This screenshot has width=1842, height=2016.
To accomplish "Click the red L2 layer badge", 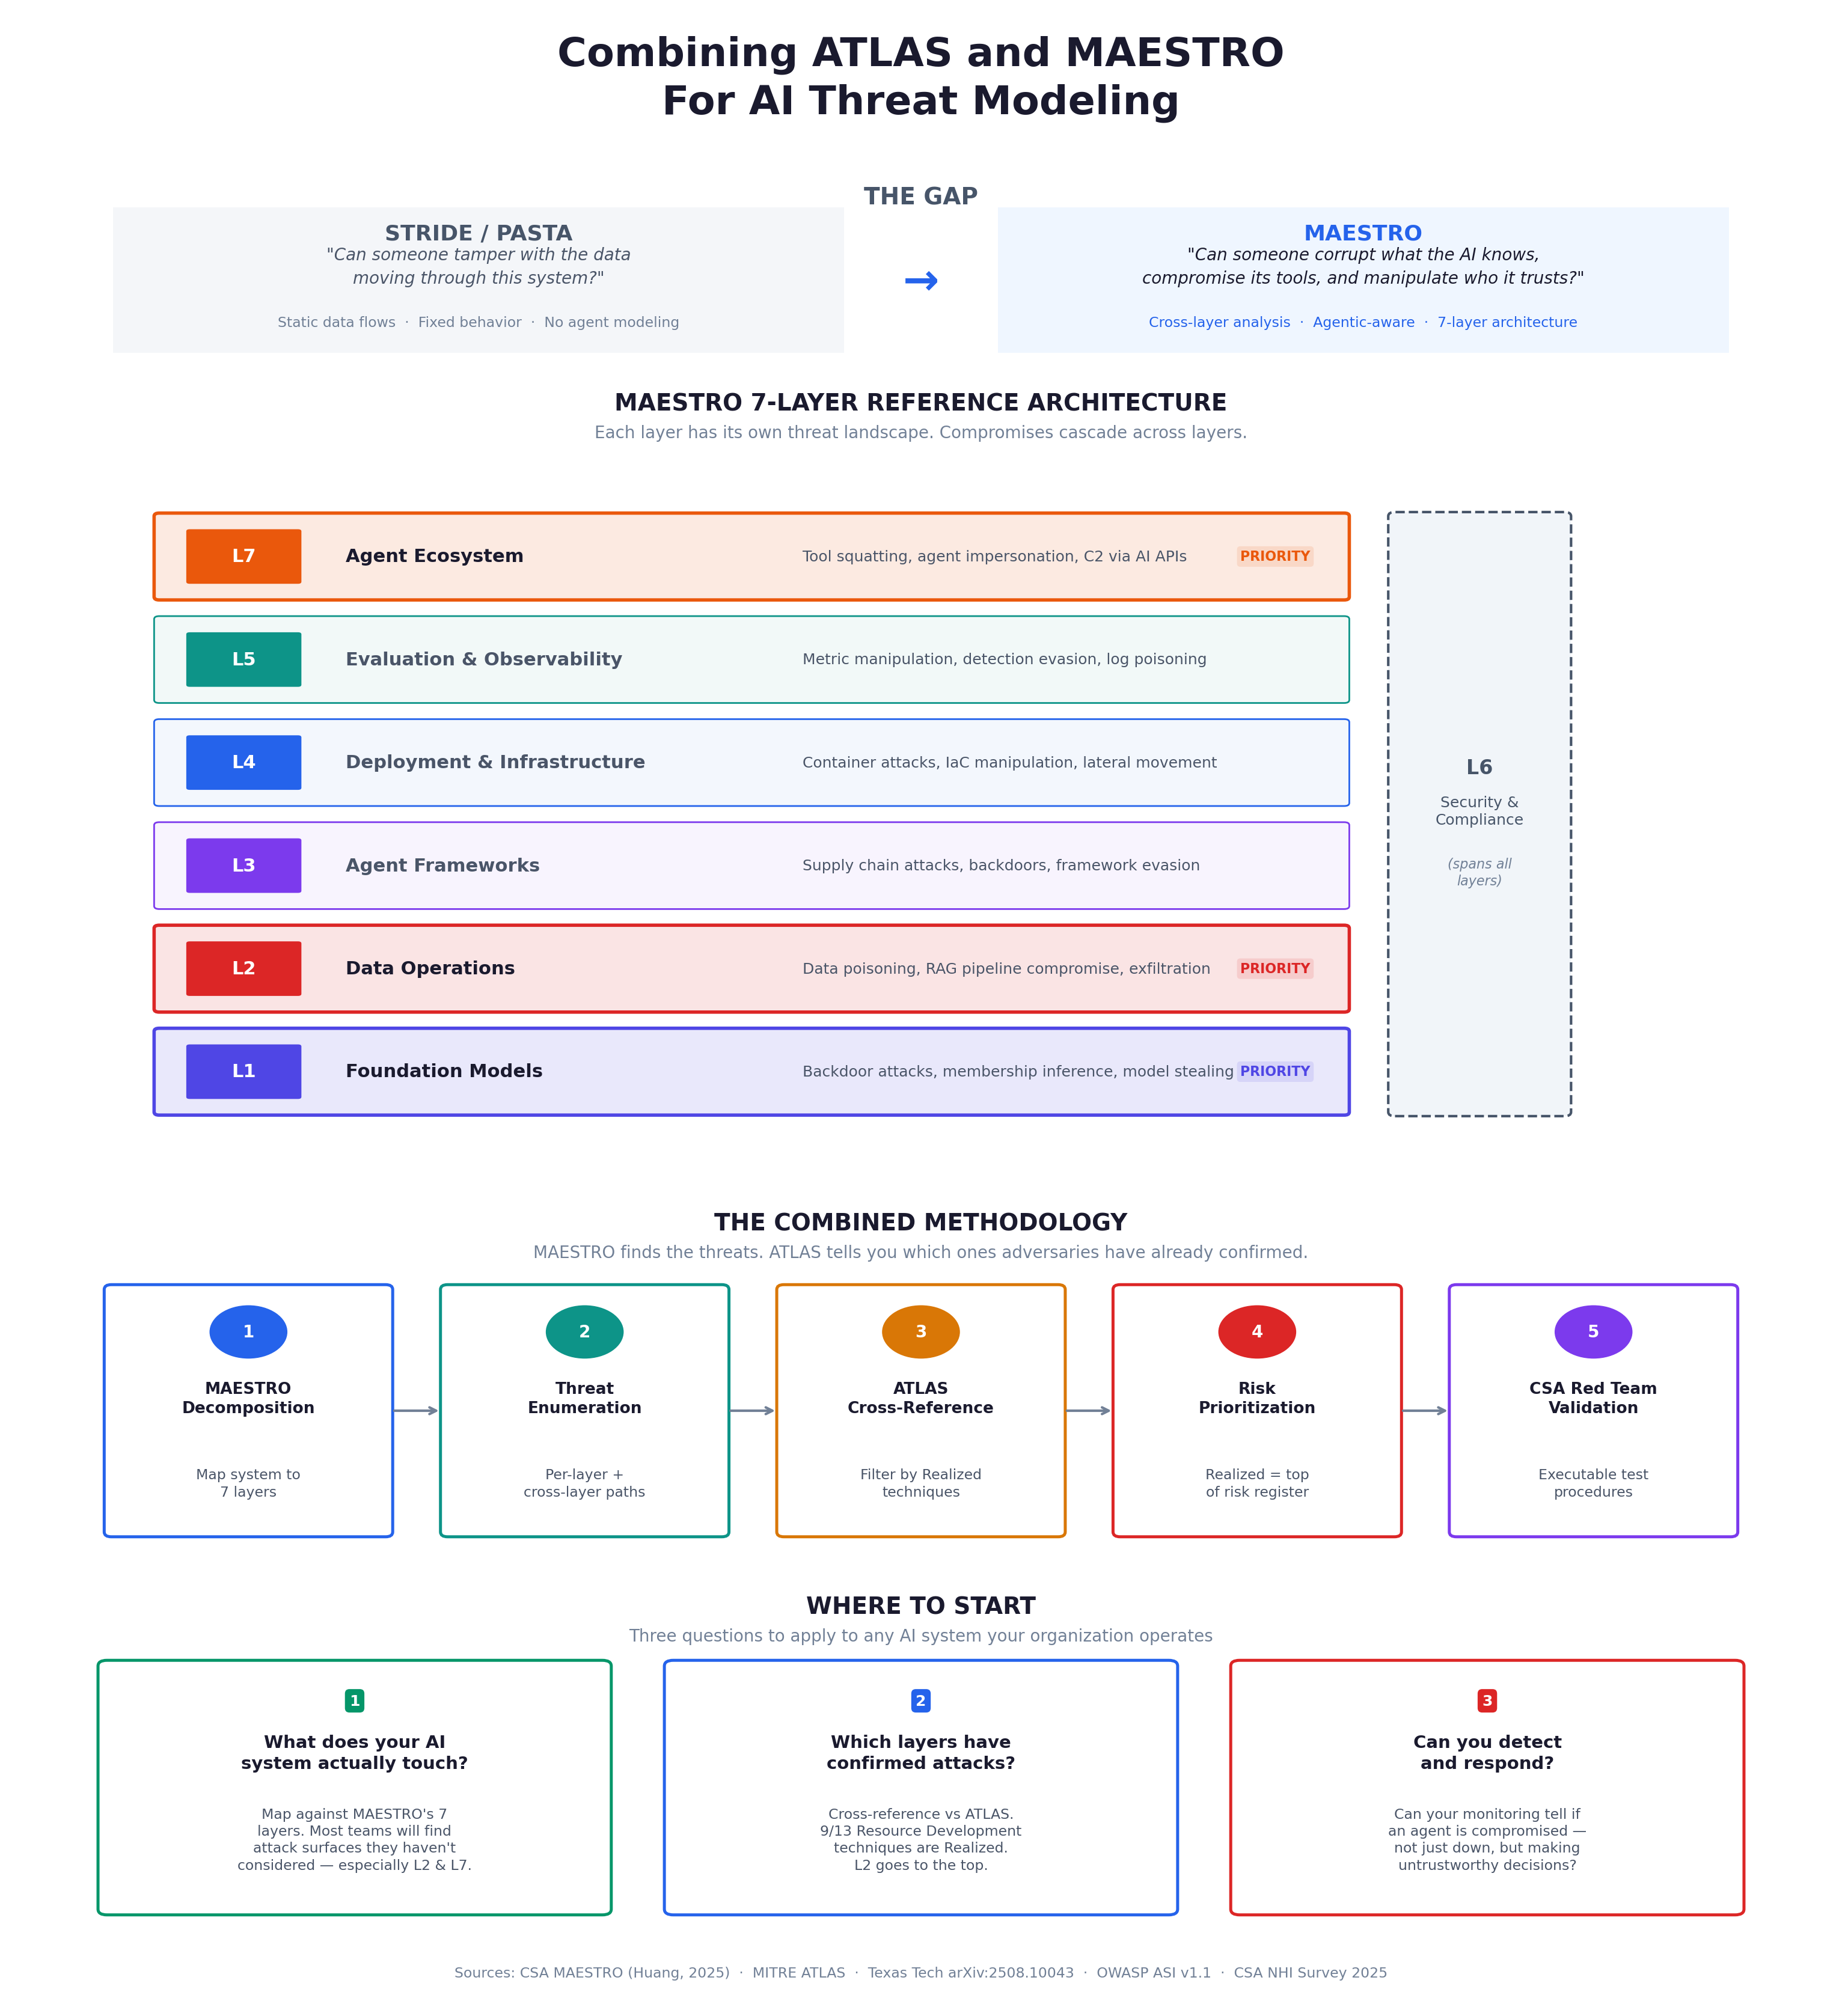I will click(243, 968).
